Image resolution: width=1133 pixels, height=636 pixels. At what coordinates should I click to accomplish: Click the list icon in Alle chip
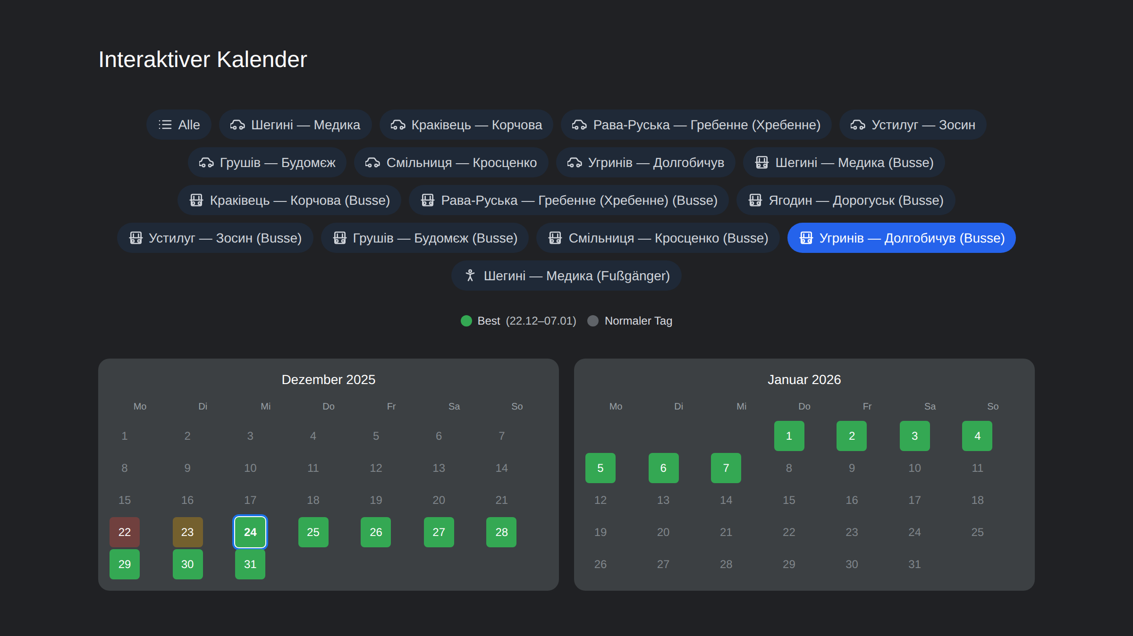point(165,125)
